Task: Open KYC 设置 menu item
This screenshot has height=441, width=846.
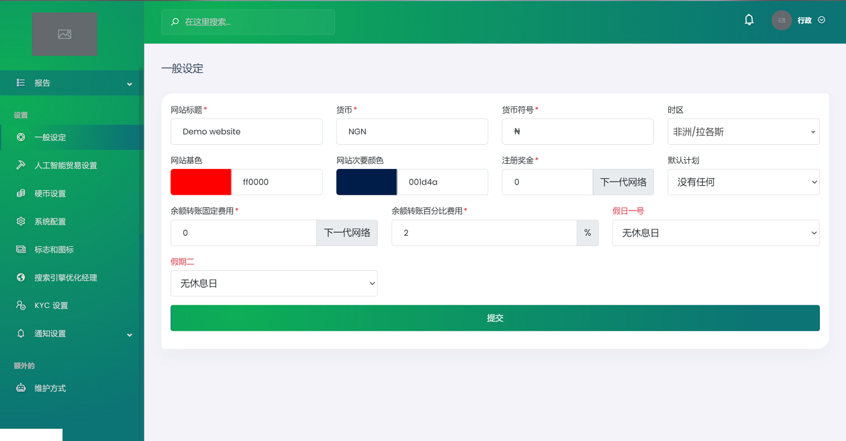Action: click(51, 306)
